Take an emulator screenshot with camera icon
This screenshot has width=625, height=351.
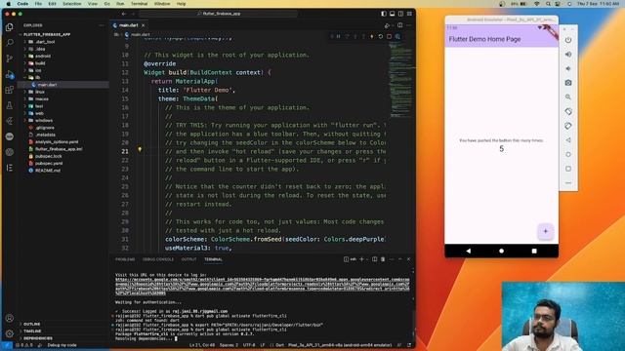tap(568, 83)
